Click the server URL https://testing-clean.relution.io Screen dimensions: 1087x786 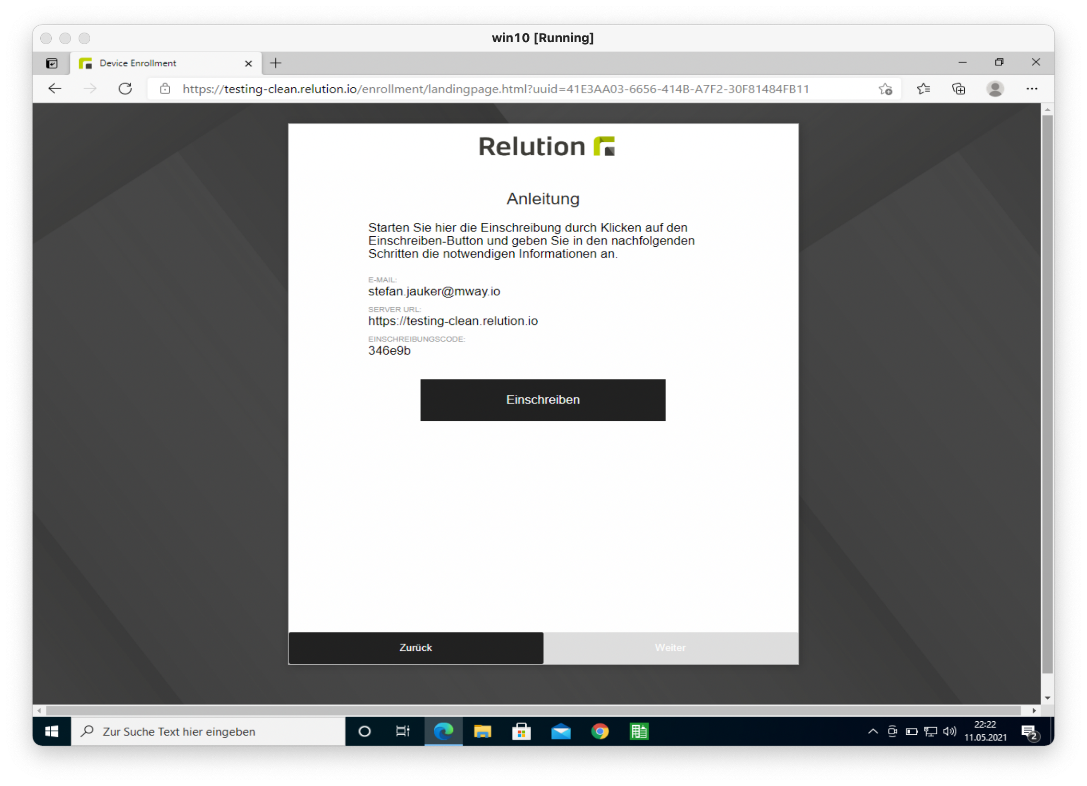pyautogui.click(x=453, y=321)
